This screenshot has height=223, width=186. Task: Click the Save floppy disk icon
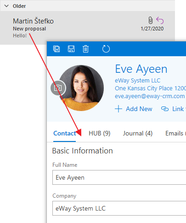[71, 49]
